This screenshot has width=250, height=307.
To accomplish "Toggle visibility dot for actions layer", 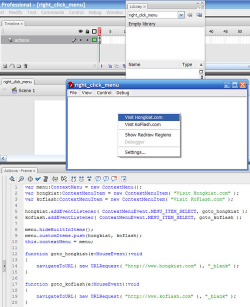I will (x=80, y=40).
